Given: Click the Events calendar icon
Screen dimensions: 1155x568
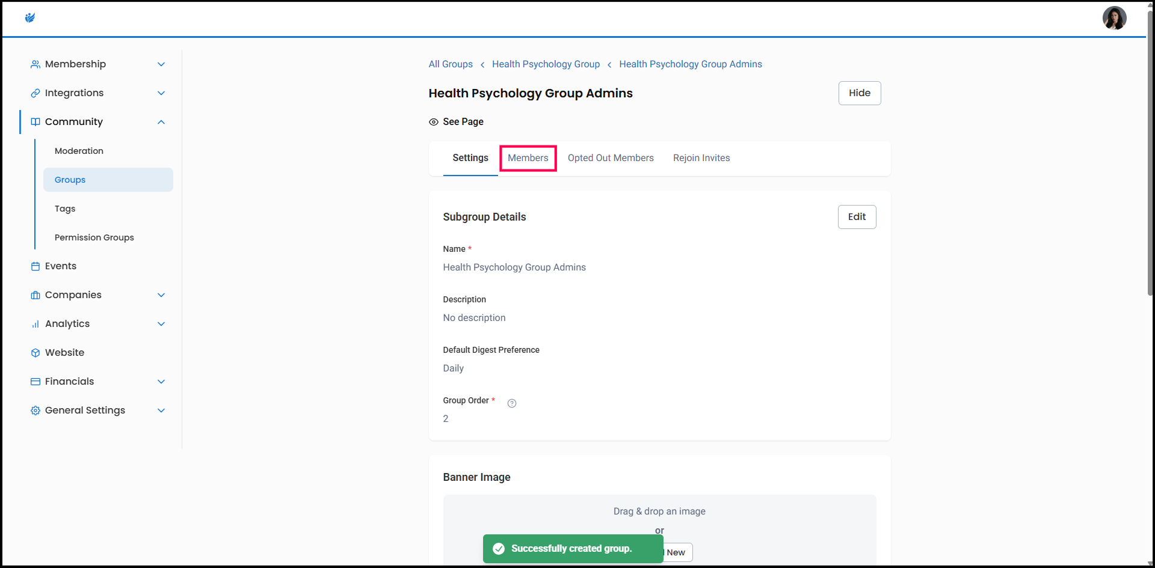Looking at the screenshot, I should coord(35,266).
